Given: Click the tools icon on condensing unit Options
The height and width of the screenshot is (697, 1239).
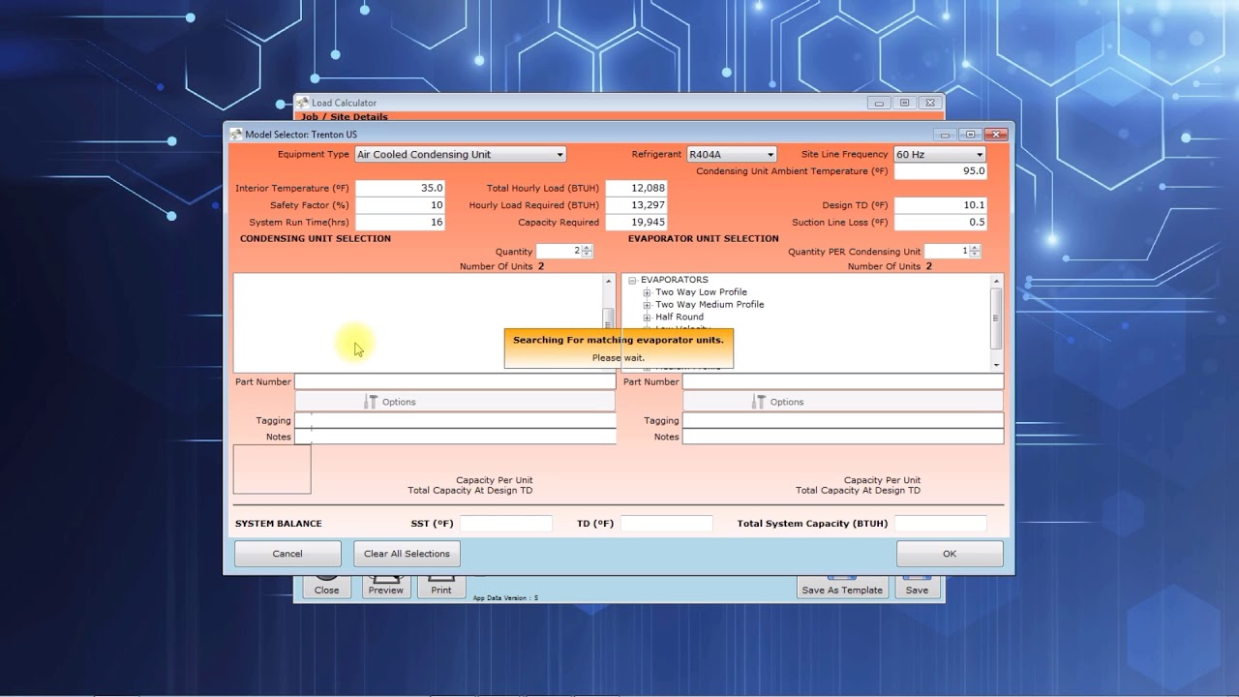Looking at the screenshot, I should pyautogui.click(x=370, y=402).
